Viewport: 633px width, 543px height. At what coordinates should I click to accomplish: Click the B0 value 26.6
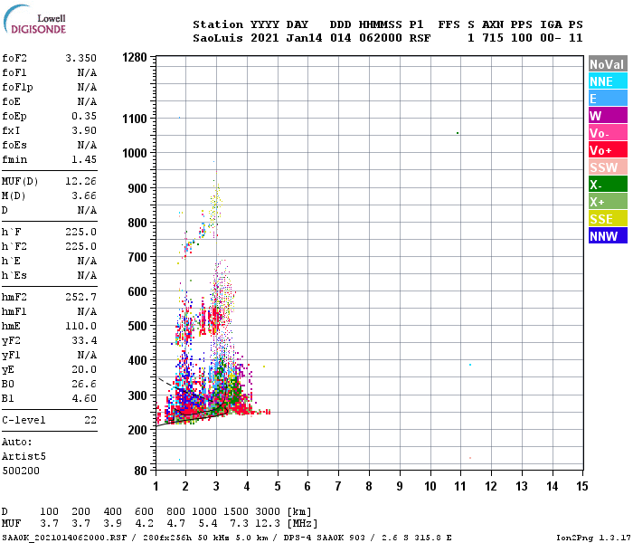84,384
